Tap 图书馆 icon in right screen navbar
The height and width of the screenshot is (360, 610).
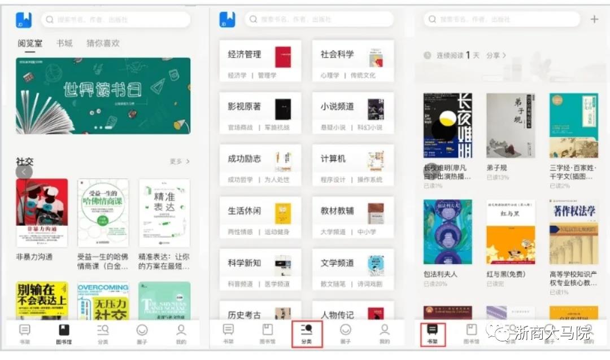[472, 333]
